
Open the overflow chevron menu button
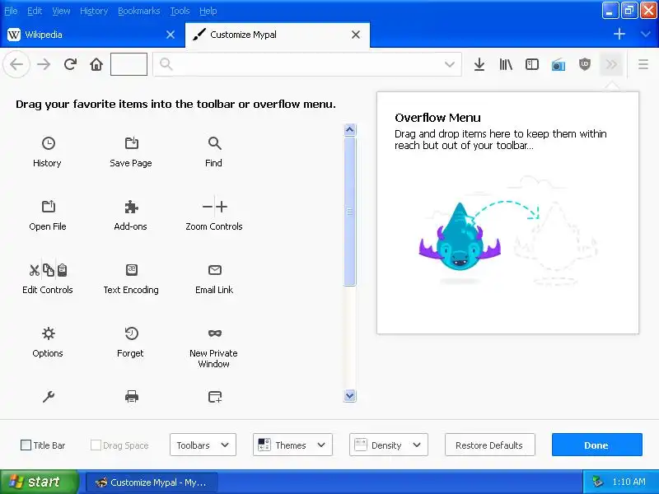[x=611, y=64]
